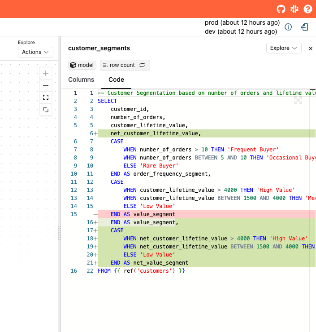
Task: Switch to the Columns tab
Action: (x=81, y=80)
